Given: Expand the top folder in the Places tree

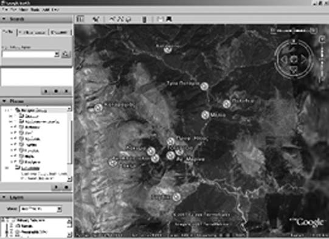Looking at the screenshot, I should pyautogui.click(x=7, y=110).
